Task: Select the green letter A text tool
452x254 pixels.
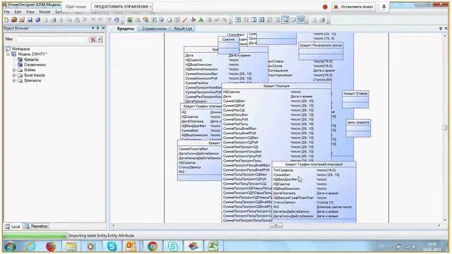Action: [201, 20]
